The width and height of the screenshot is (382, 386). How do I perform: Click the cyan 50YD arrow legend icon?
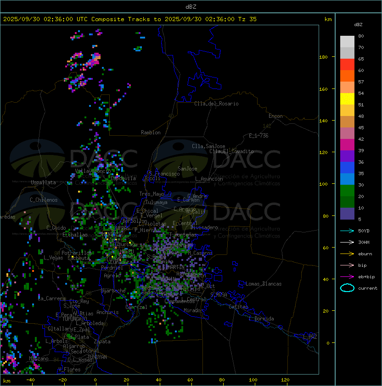click(347, 231)
